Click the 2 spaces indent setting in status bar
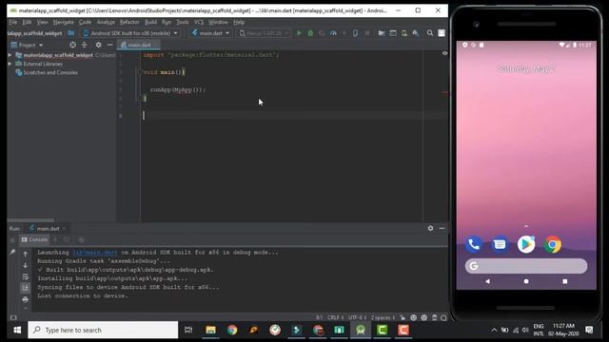Image resolution: width=609 pixels, height=342 pixels. coord(383,317)
